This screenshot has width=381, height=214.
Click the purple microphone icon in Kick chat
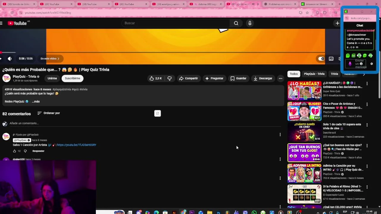pos(350,64)
